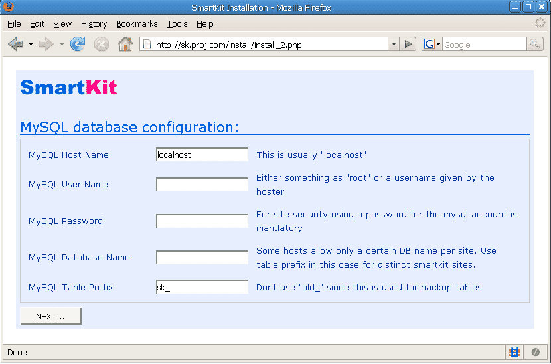Click the MySQL Database Name field
The width and height of the screenshot is (551, 364).
(202, 258)
